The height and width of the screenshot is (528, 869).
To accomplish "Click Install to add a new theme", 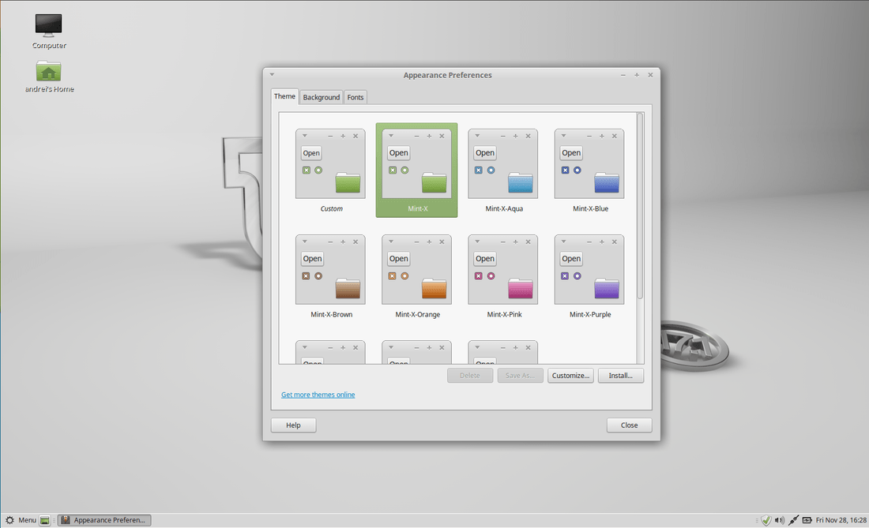I will click(620, 375).
